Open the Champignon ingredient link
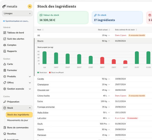Screen dimensions: 152x140 [43, 84]
